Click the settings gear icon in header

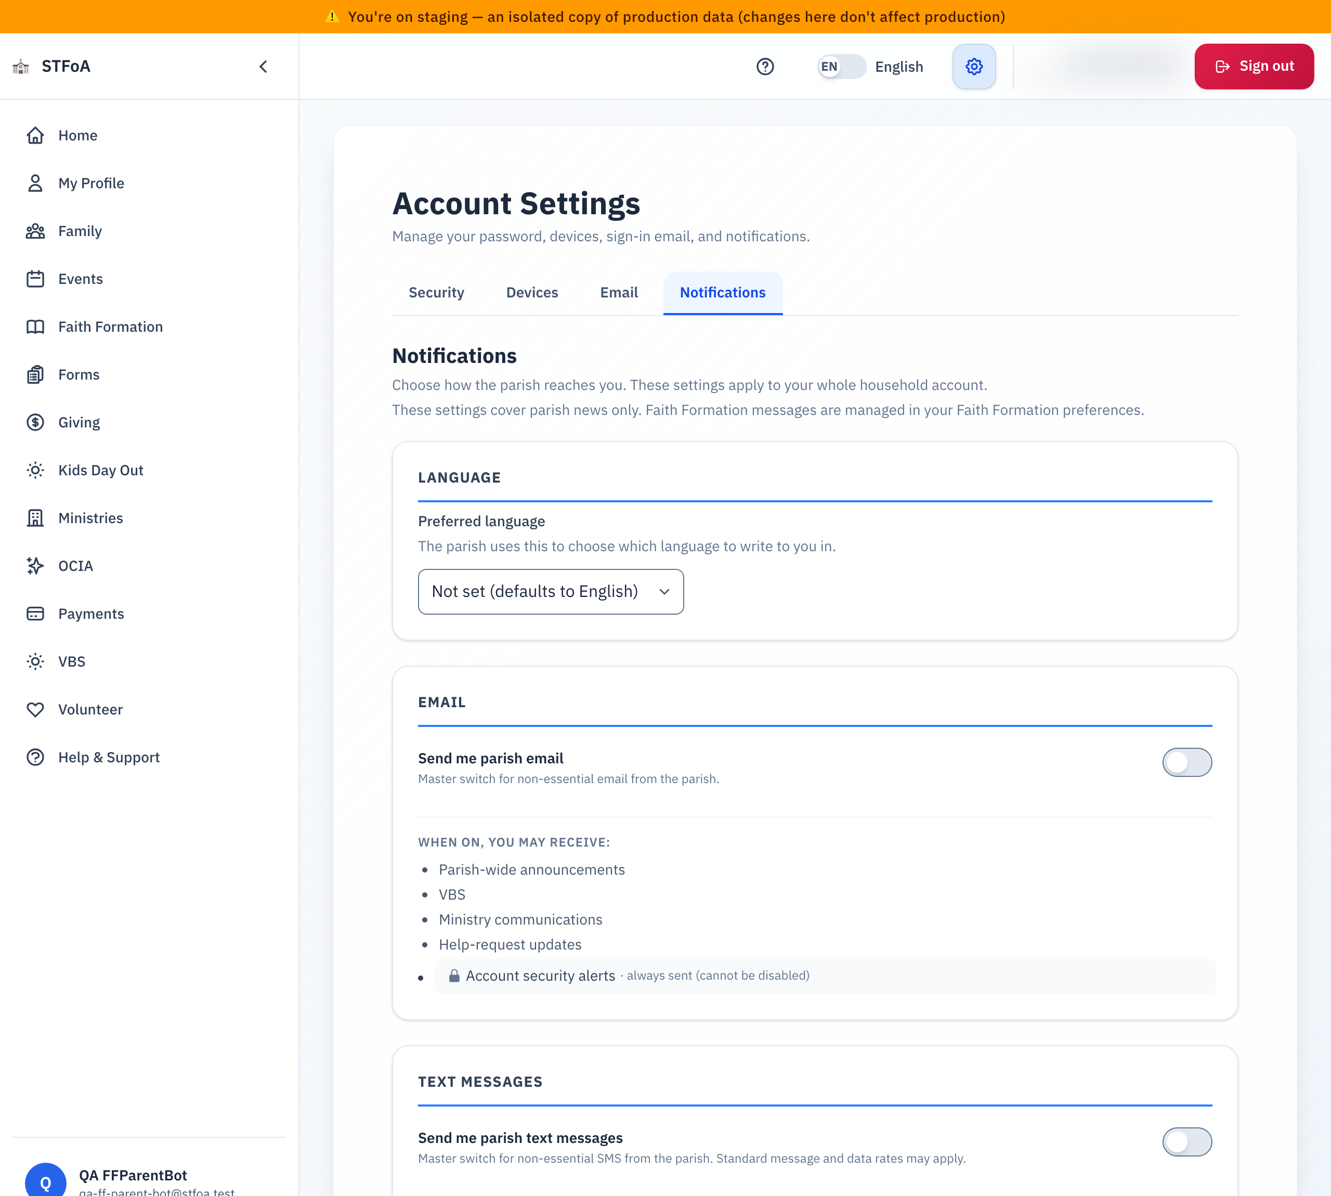coord(974,67)
